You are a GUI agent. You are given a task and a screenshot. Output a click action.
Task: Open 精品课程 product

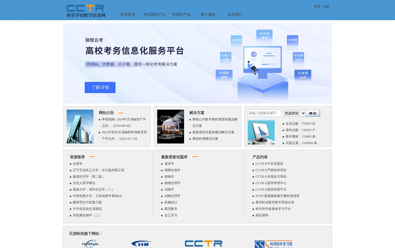[x=262, y=215]
